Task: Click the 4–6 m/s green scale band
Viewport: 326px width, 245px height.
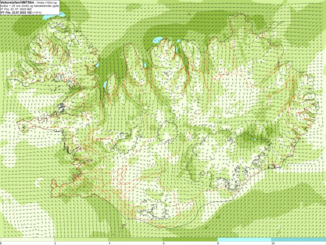Action: coord(136,240)
